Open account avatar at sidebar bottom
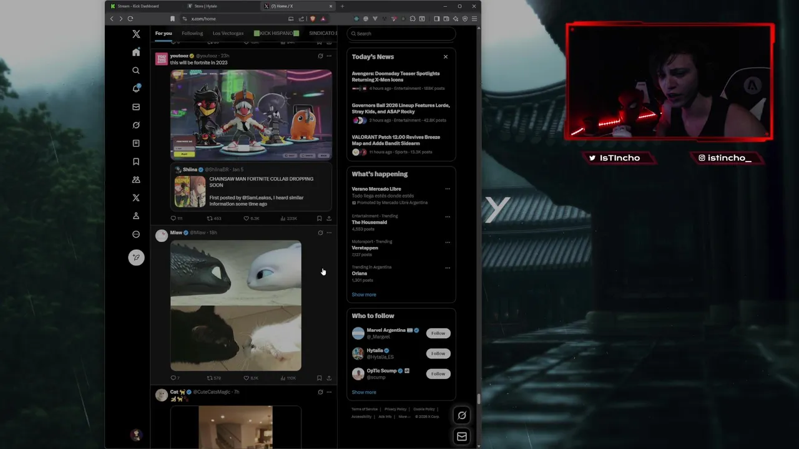The height and width of the screenshot is (449, 799). [x=136, y=435]
